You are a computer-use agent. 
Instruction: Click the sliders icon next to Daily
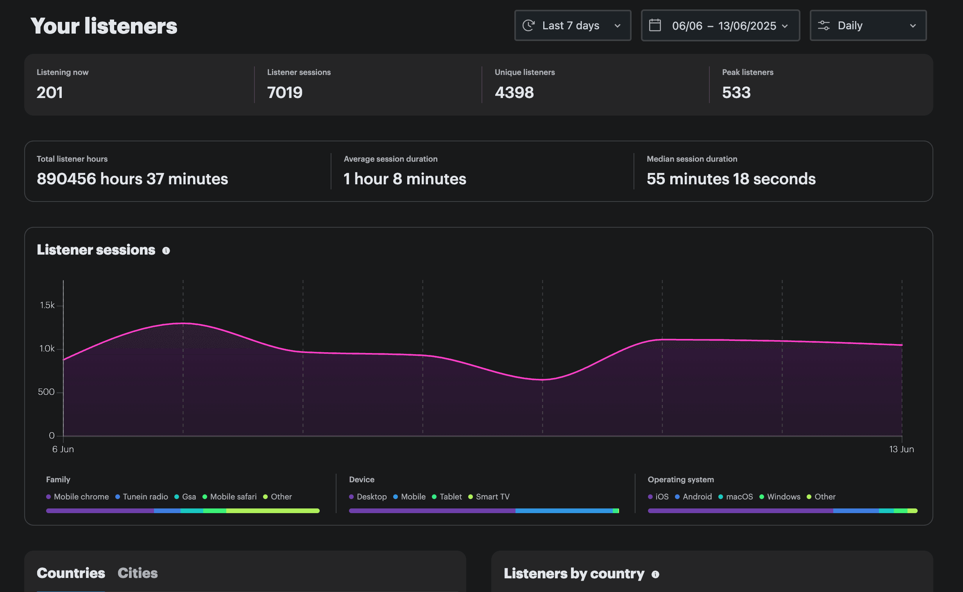pos(823,25)
